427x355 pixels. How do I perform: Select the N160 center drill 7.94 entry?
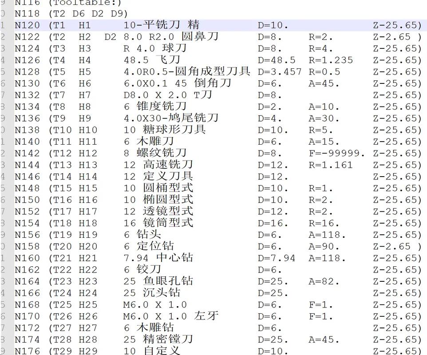tap(133, 258)
